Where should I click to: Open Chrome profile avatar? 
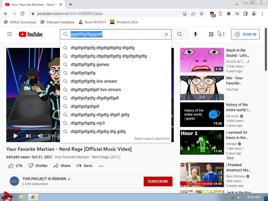(x=254, y=14)
